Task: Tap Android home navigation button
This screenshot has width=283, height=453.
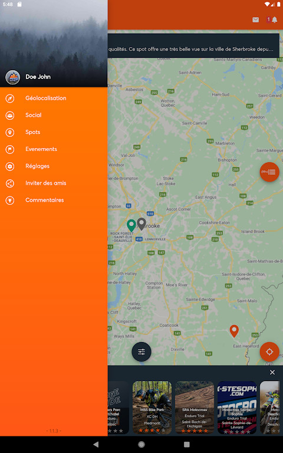Action: pos(141,444)
